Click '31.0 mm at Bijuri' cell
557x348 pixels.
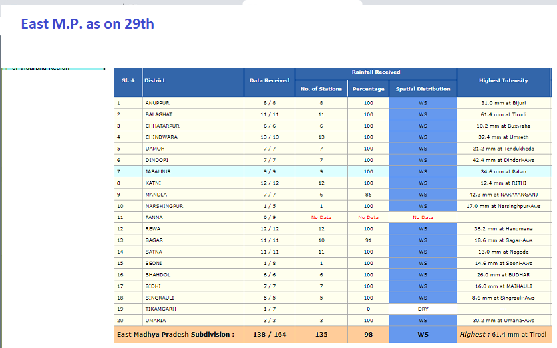click(x=503, y=103)
